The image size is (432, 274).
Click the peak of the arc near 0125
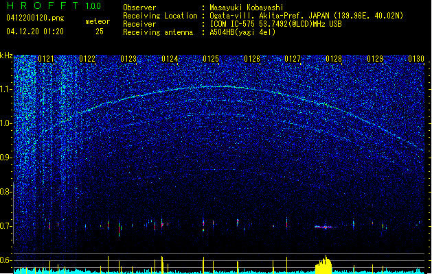[x=218, y=87]
